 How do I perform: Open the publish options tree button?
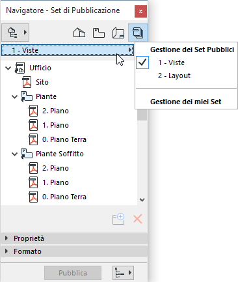tap(123, 273)
